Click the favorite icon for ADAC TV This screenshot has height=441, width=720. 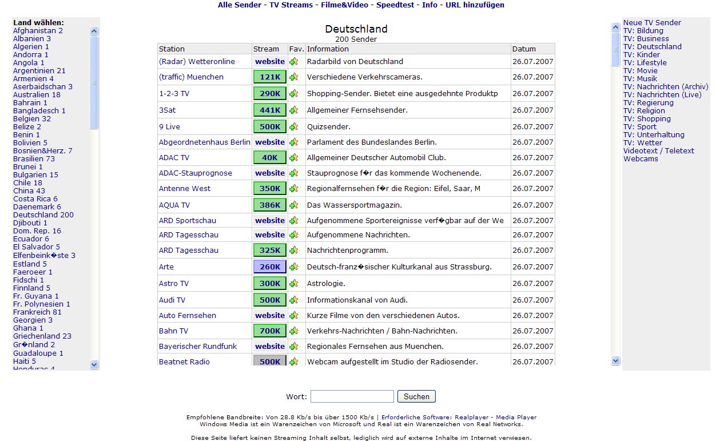294,158
